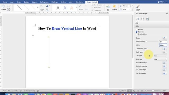Select the first dark line style preset
The image size is (169, 95).
pos(20,8)
